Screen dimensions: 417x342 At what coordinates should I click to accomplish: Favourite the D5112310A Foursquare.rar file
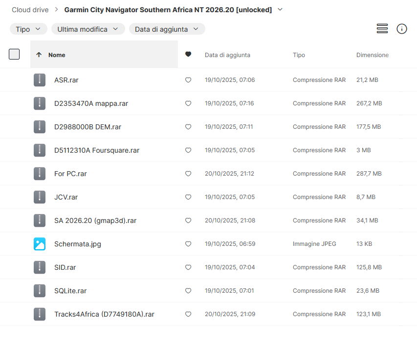tap(188, 150)
